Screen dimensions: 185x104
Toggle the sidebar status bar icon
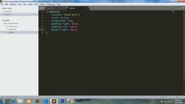pyautogui.click(x=3, y=97)
